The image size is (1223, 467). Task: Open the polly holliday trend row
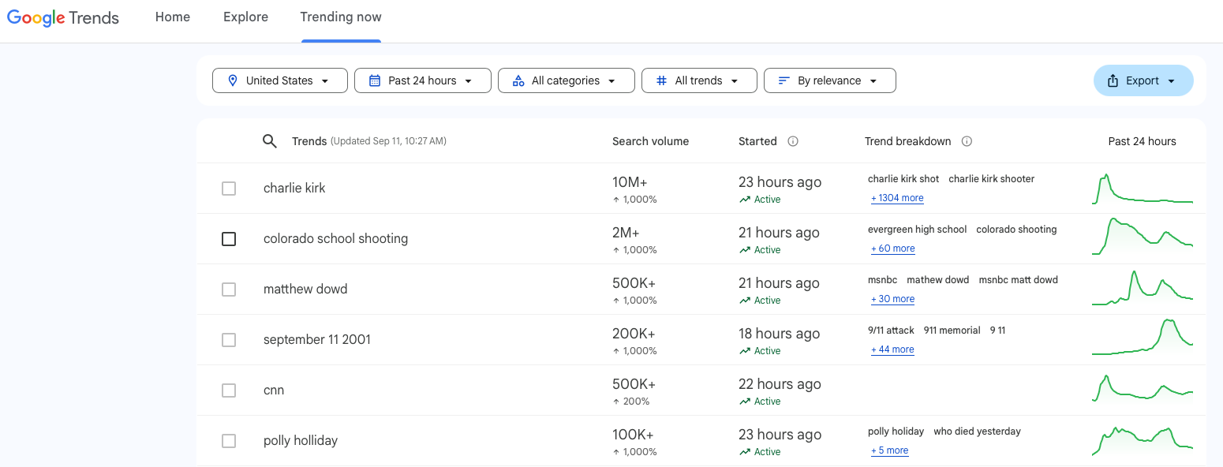click(x=301, y=441)
